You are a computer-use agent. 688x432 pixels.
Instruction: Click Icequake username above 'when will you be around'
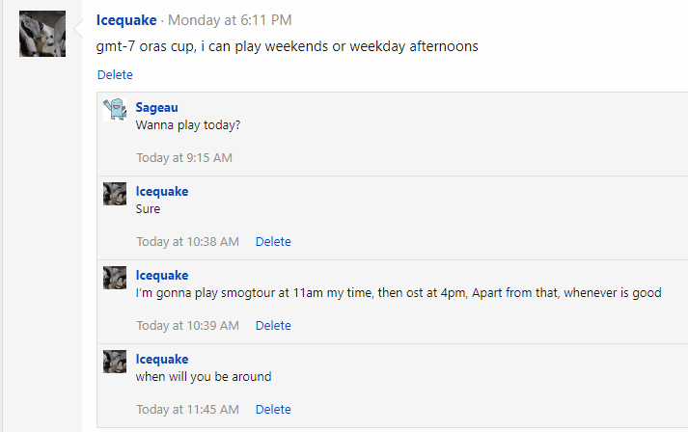[x=162, y=359]
